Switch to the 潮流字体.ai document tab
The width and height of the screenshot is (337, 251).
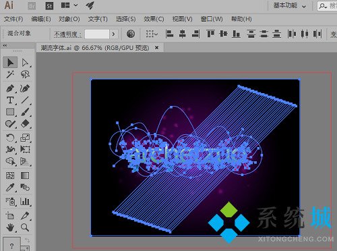[x=95, y=48]
